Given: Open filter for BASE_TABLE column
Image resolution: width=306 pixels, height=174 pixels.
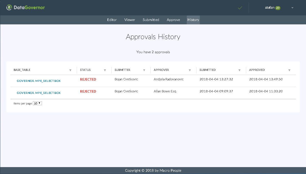Looking at the screenshot, I should point(70,70).
